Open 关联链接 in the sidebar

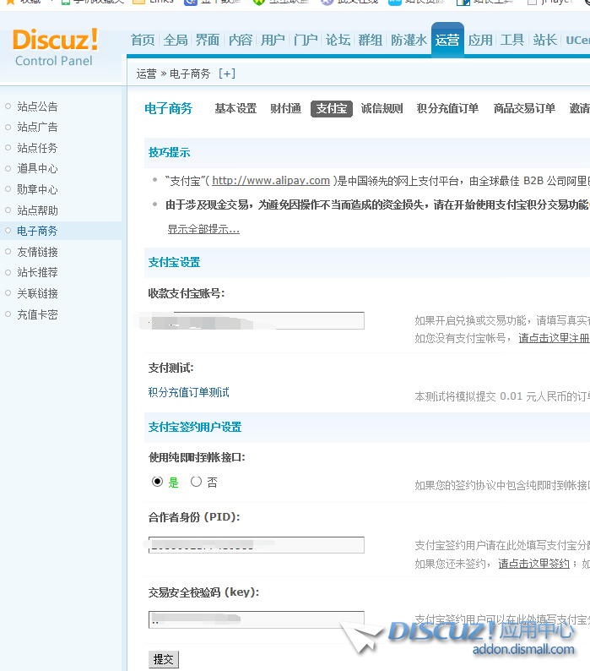click(x=37, y=293)
